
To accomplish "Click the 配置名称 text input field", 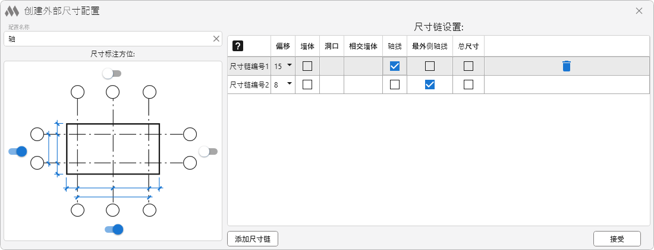I will [107, 39].
